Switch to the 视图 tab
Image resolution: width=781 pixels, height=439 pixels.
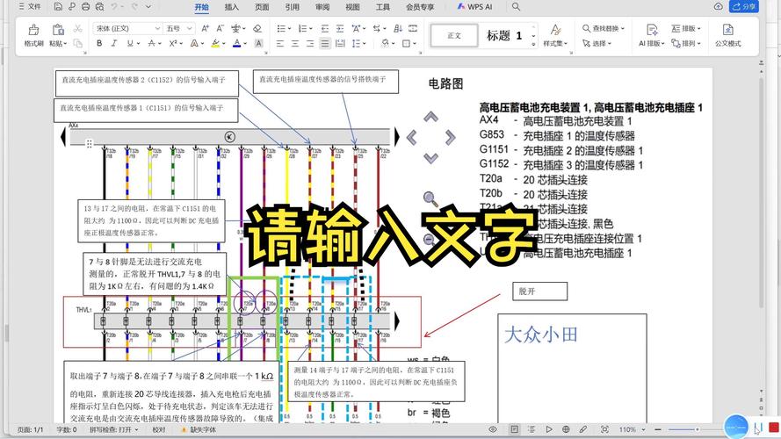(352, 7)
